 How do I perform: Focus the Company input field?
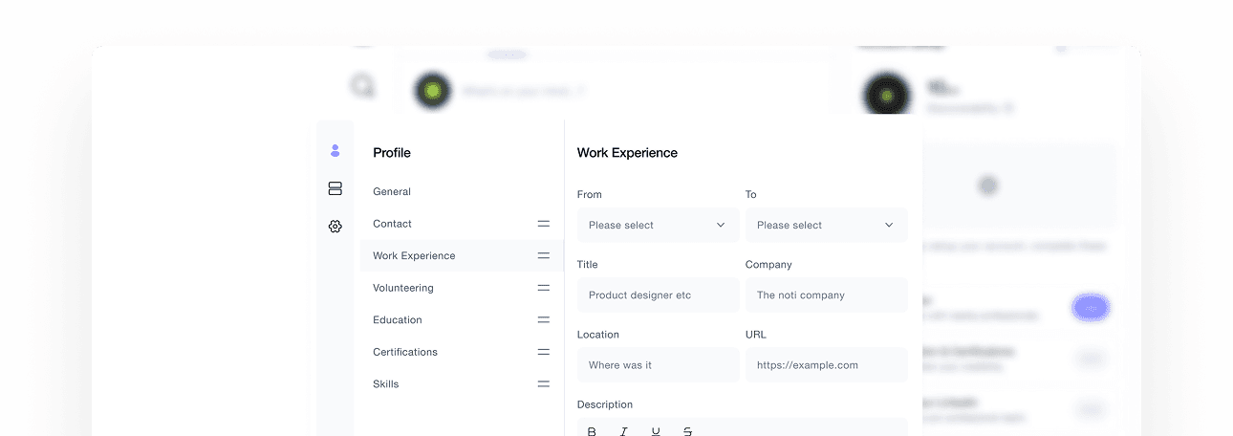827,294
